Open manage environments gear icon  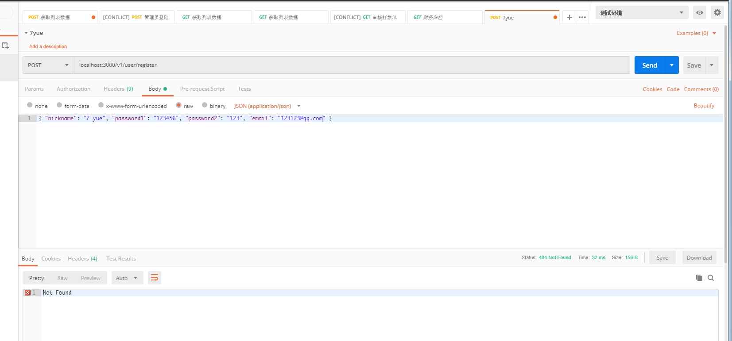pos(717,12)
